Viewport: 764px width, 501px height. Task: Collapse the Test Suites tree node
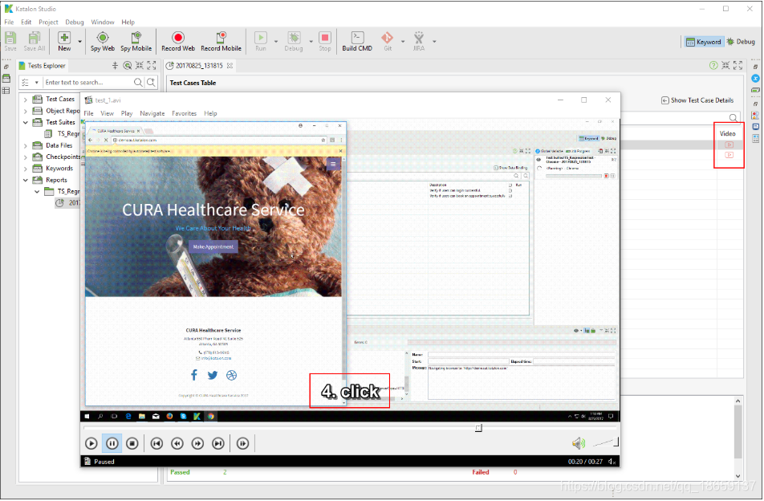coord(26,122)
